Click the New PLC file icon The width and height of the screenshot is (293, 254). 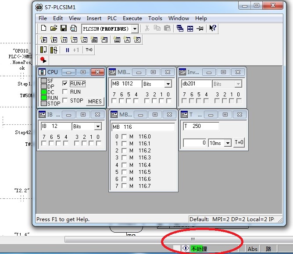(x=43, y=28)
